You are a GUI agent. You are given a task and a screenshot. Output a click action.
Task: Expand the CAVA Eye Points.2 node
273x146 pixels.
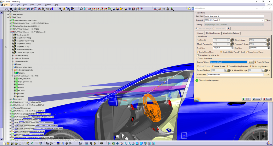[10, 20]
